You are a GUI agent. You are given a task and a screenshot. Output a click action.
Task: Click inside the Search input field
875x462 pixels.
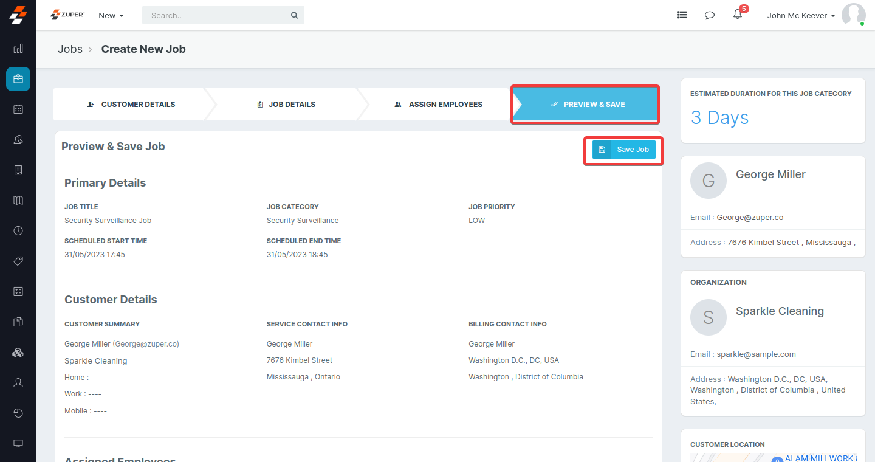(x=219, y=15)
